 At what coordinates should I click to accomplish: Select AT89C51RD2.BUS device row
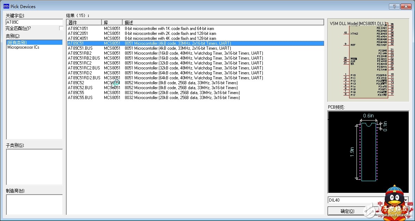click(195, 78)
